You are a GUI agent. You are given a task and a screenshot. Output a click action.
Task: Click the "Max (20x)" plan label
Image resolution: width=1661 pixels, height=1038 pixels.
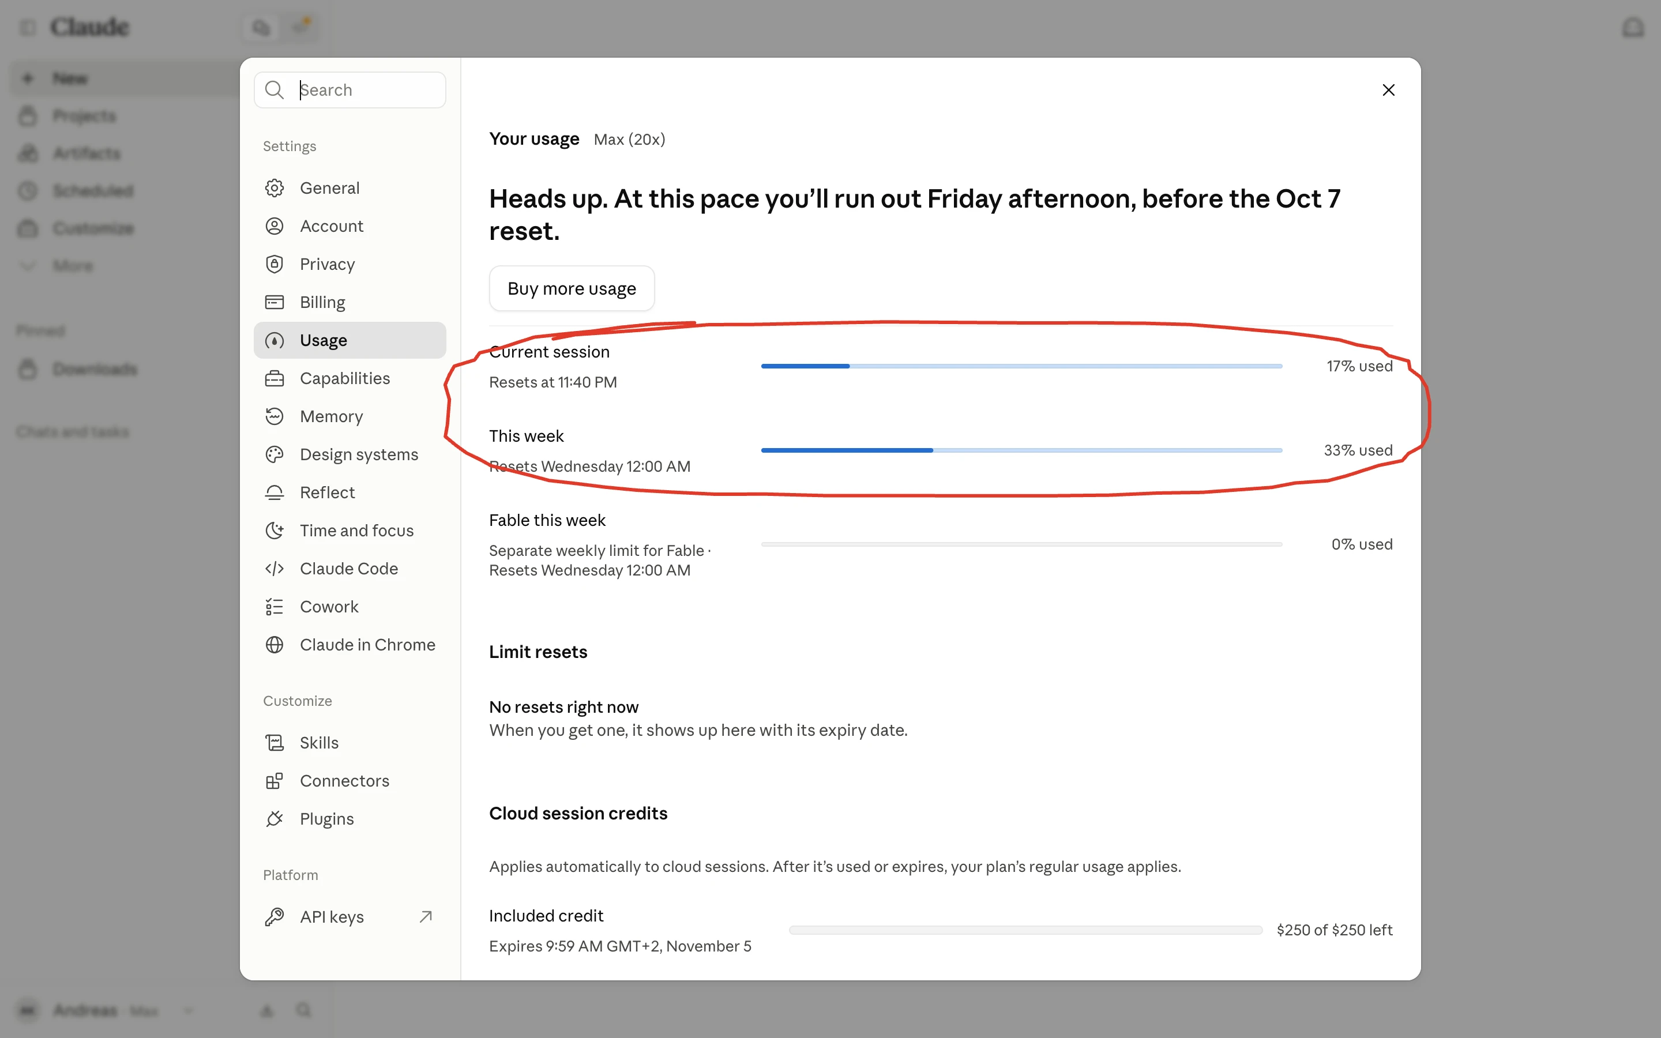629,140
